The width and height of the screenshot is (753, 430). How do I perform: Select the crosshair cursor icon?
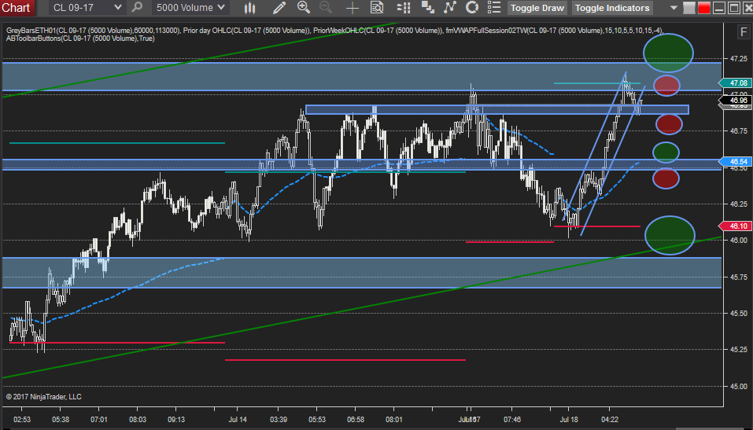pos(353,8)
